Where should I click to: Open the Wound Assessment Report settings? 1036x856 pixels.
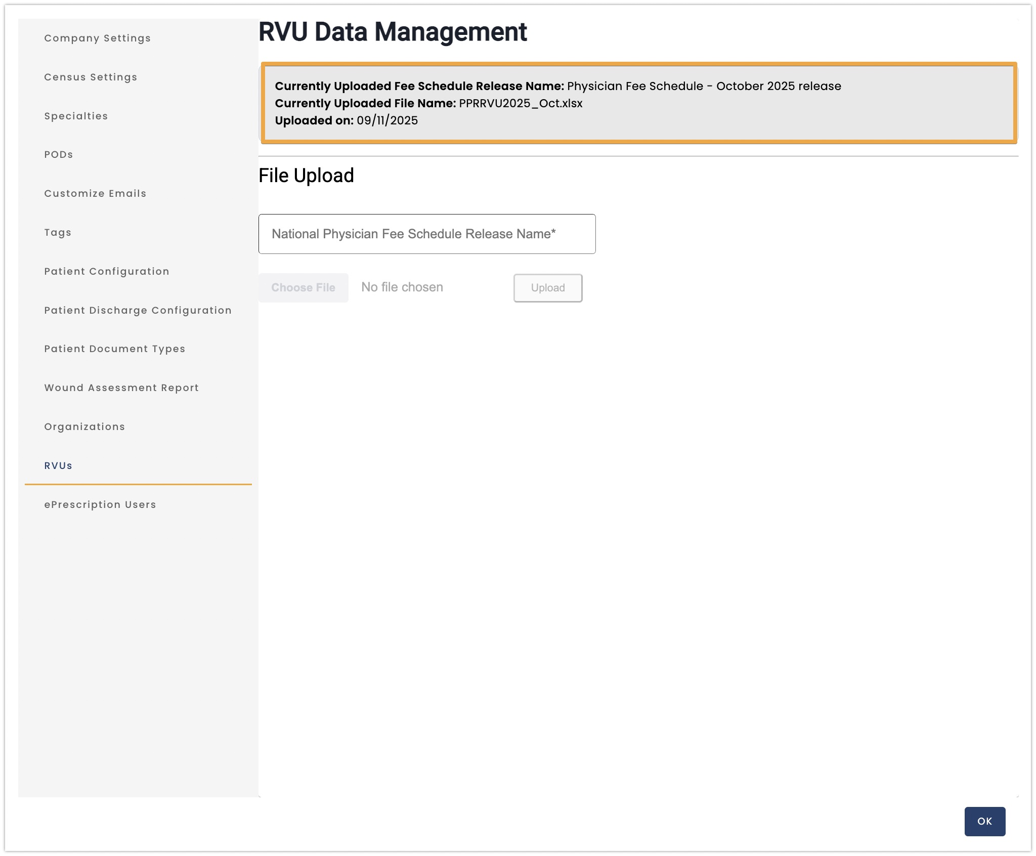click(x=121, y=388)
